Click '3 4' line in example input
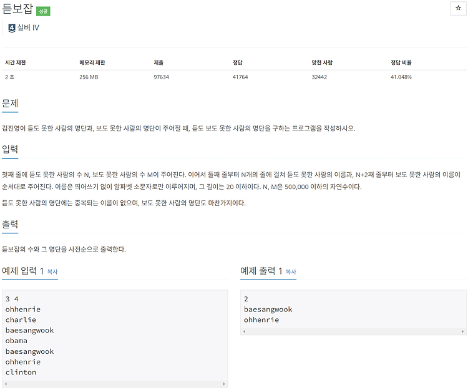The height and width of the screenshot is (390, 468). coord(12,299)
